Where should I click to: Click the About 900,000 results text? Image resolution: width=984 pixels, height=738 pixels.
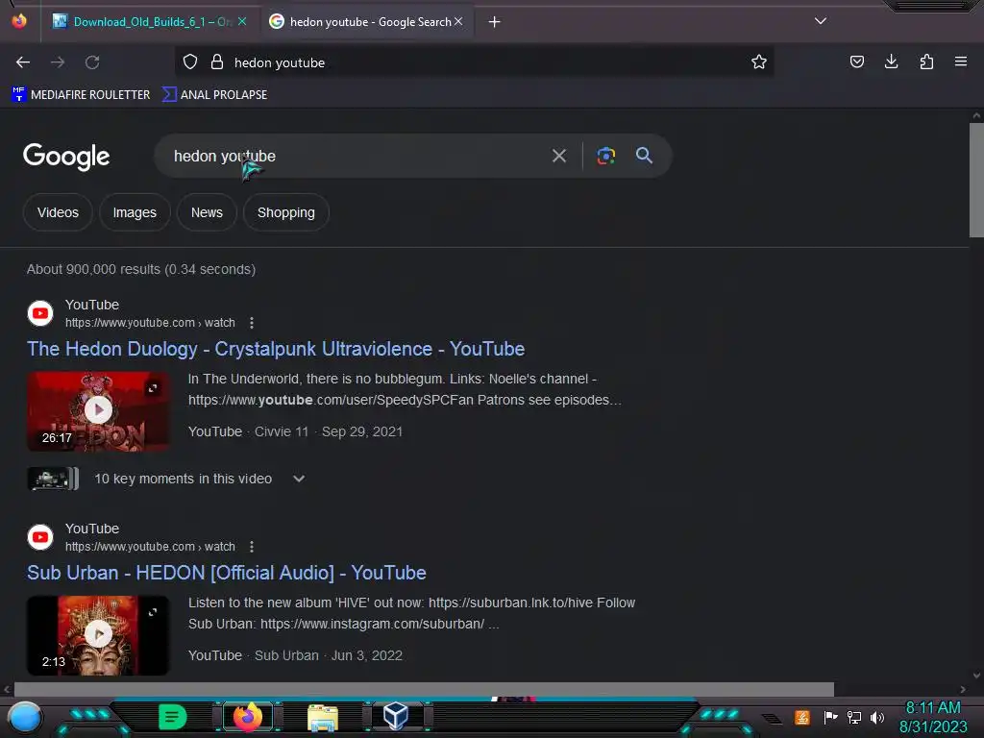(141, 269)
